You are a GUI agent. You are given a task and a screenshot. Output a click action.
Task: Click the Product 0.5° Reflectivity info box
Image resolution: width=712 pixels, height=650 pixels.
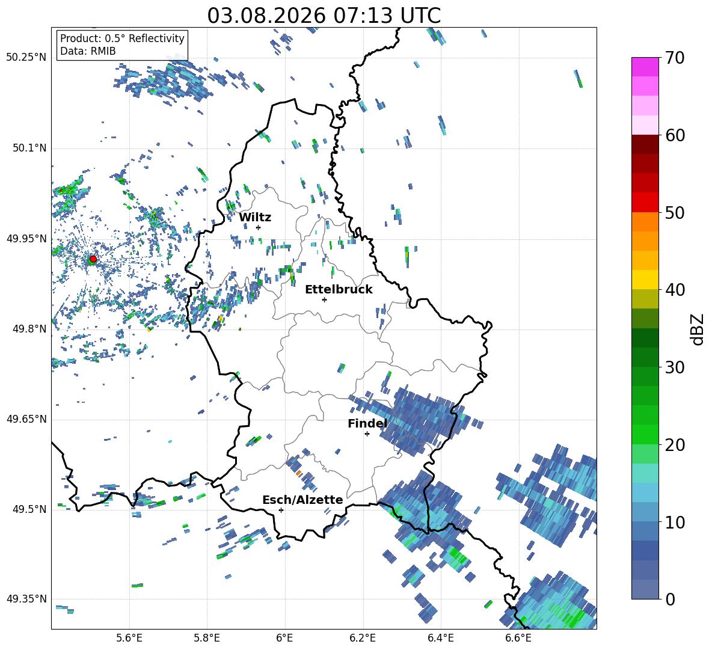[x=122, y=44]
